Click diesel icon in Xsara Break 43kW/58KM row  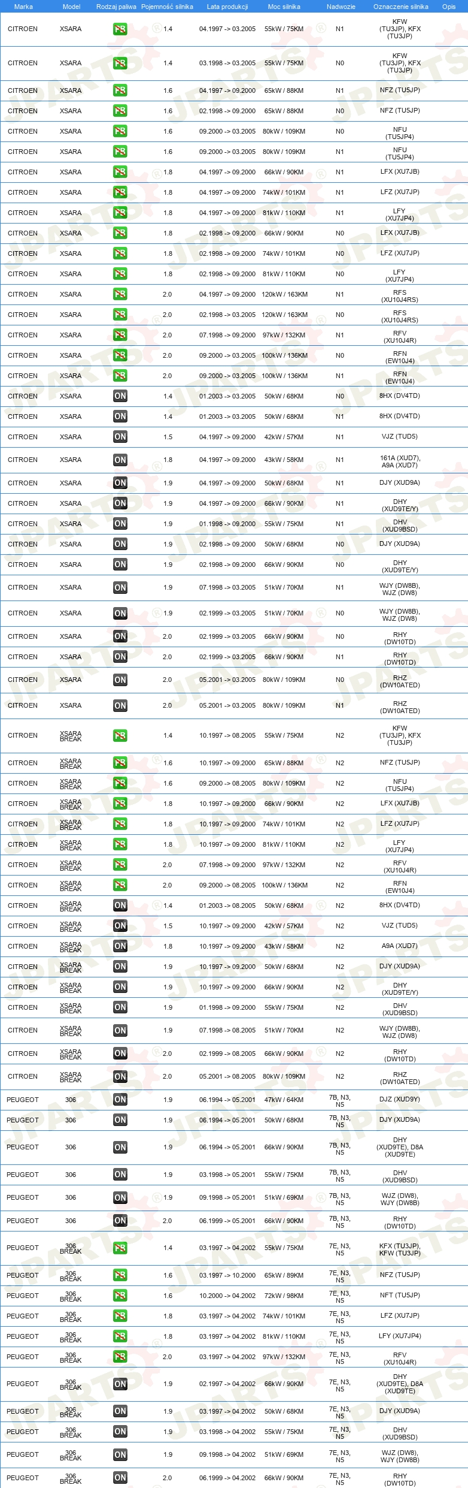[x=120, y=946]
